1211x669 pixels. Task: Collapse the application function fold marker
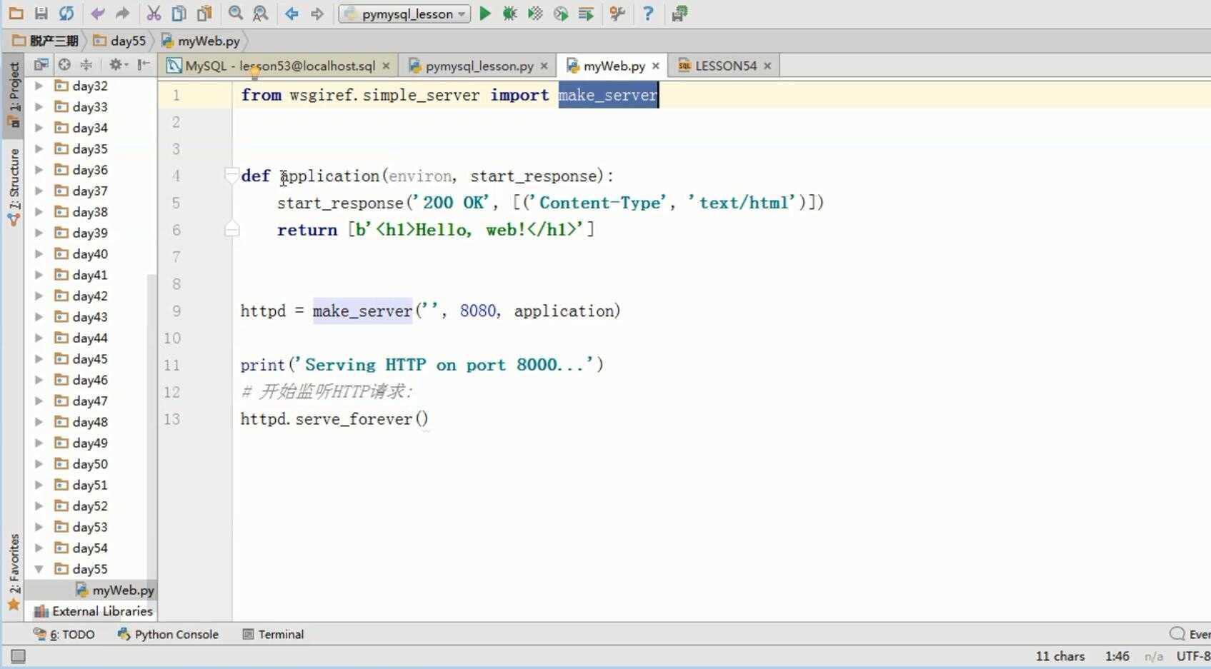[231, 175]
